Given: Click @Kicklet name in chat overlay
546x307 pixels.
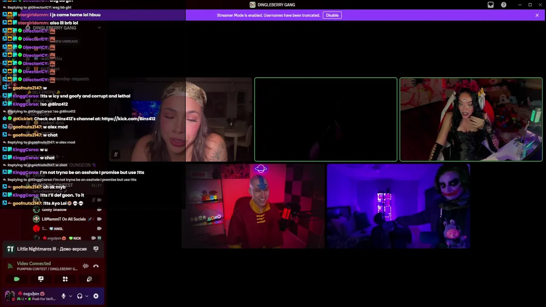Looking at the screenshot, I should [21, 119].
